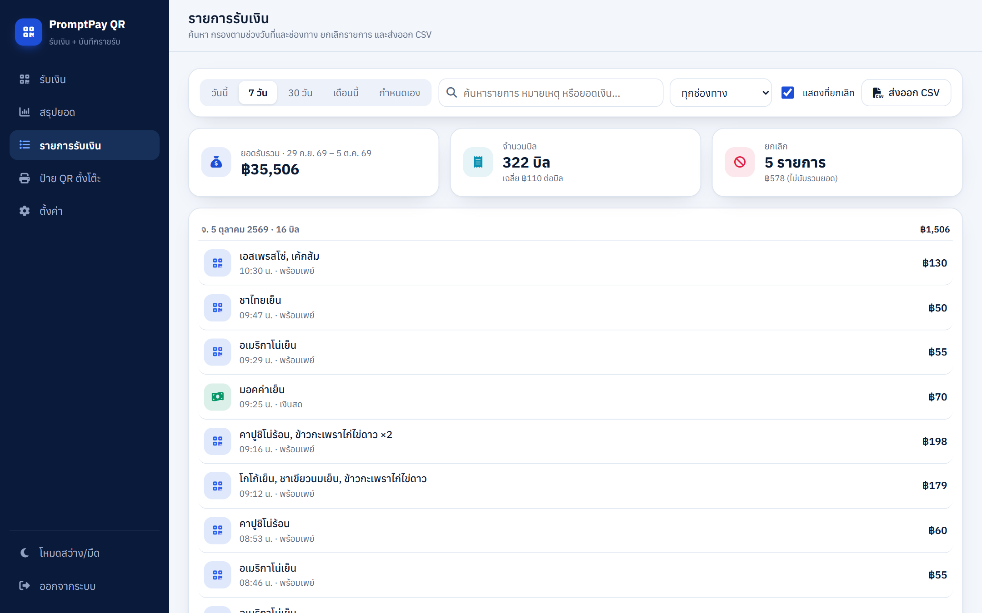The width and height of the screenshot is (982, 613).
Task: Click the QR icon for ชาไทยเย็น
Action: (x=218, y=307)
